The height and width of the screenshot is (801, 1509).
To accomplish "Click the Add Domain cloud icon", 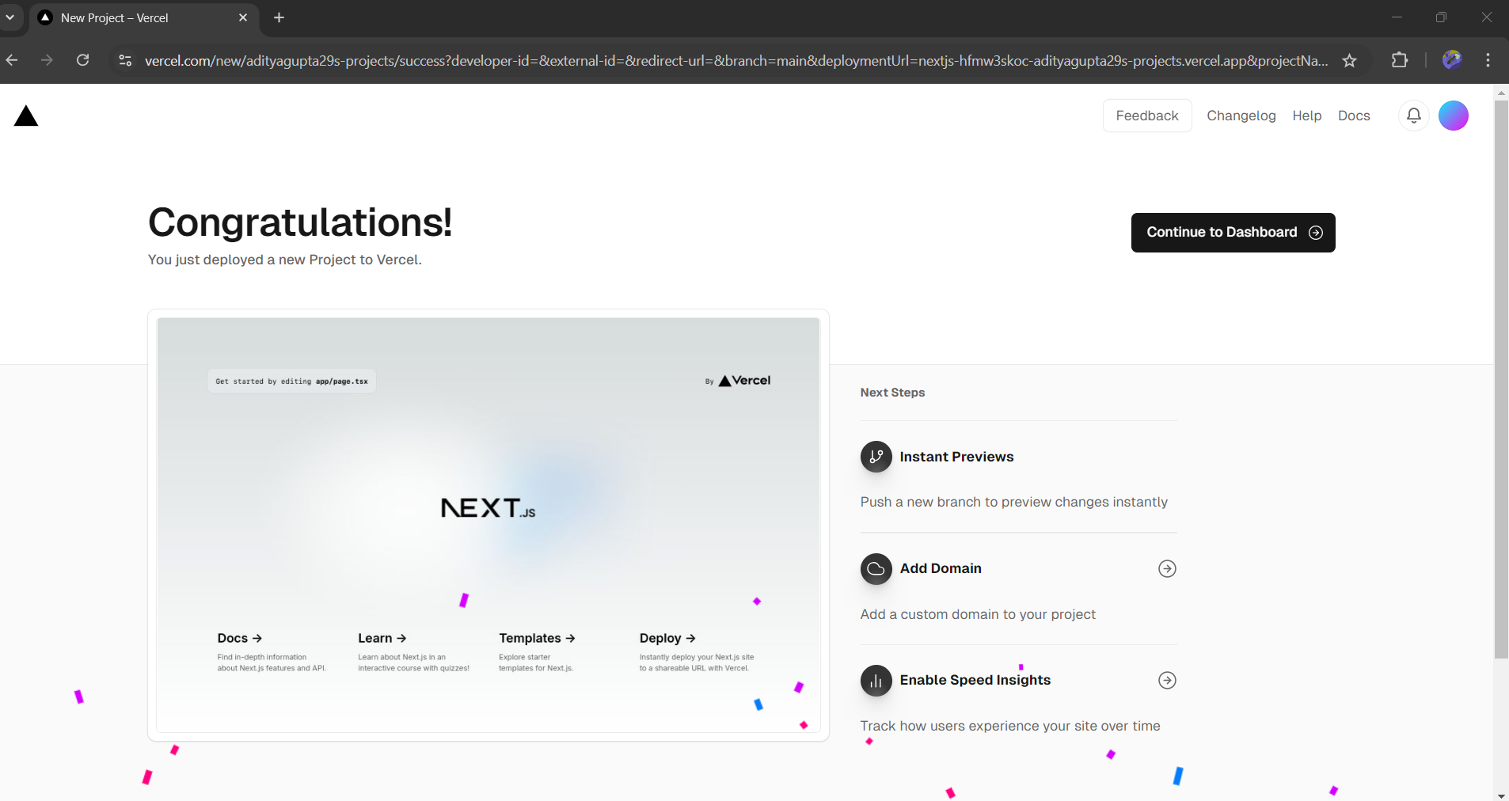I will pos(876,568).
